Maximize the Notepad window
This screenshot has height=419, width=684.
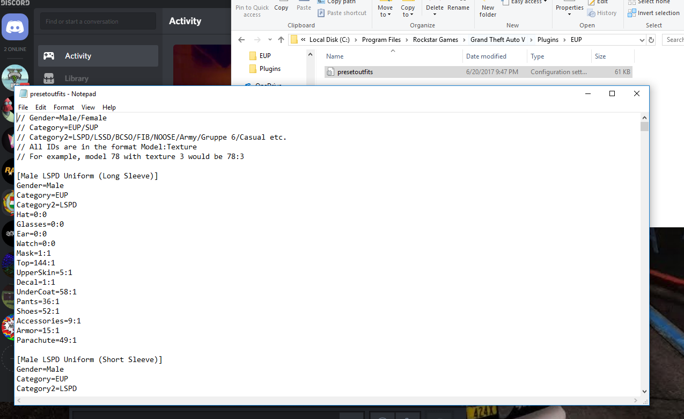[x=612, y=93]
